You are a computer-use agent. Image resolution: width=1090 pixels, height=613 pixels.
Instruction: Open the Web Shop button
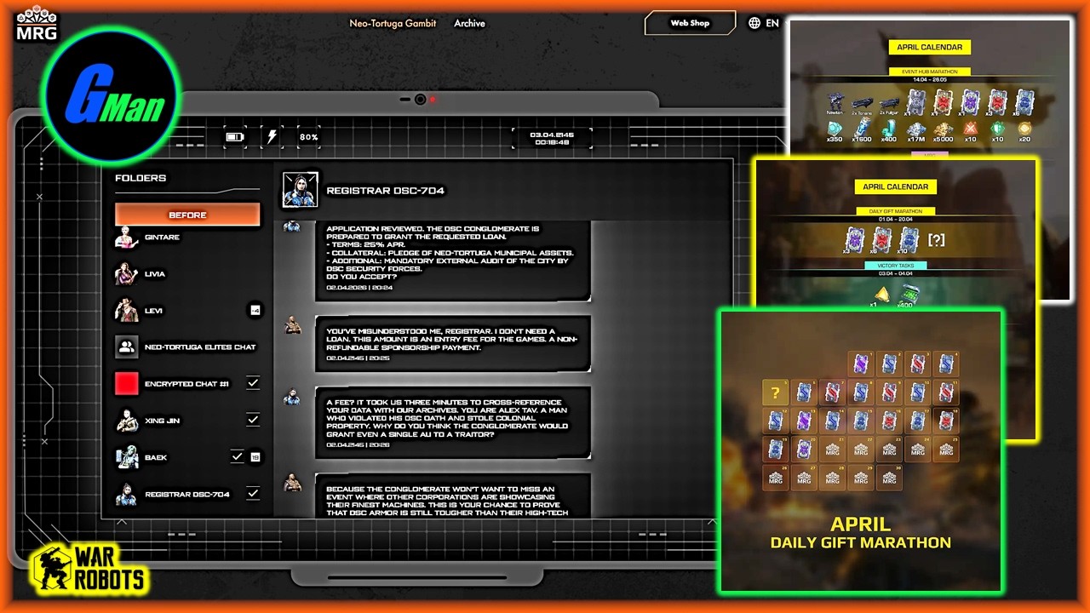tap(690, 23)
